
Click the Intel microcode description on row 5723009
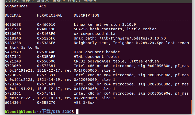131,66
